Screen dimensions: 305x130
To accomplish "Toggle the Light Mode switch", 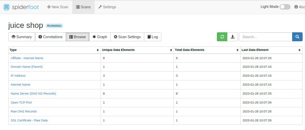I will 285,7.
